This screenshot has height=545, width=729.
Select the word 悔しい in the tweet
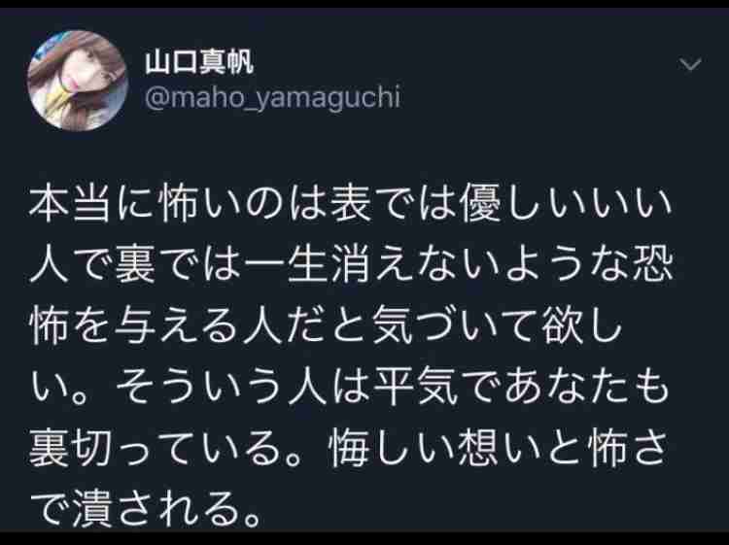(392, 451)
